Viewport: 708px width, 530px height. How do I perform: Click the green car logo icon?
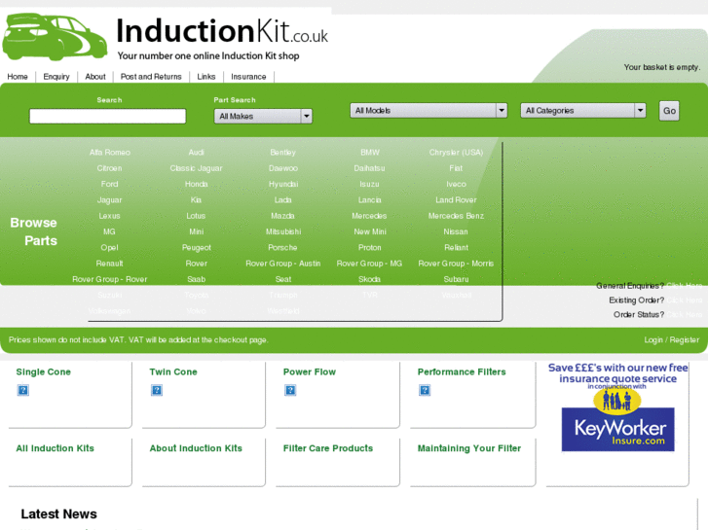(x=55, y=37)
